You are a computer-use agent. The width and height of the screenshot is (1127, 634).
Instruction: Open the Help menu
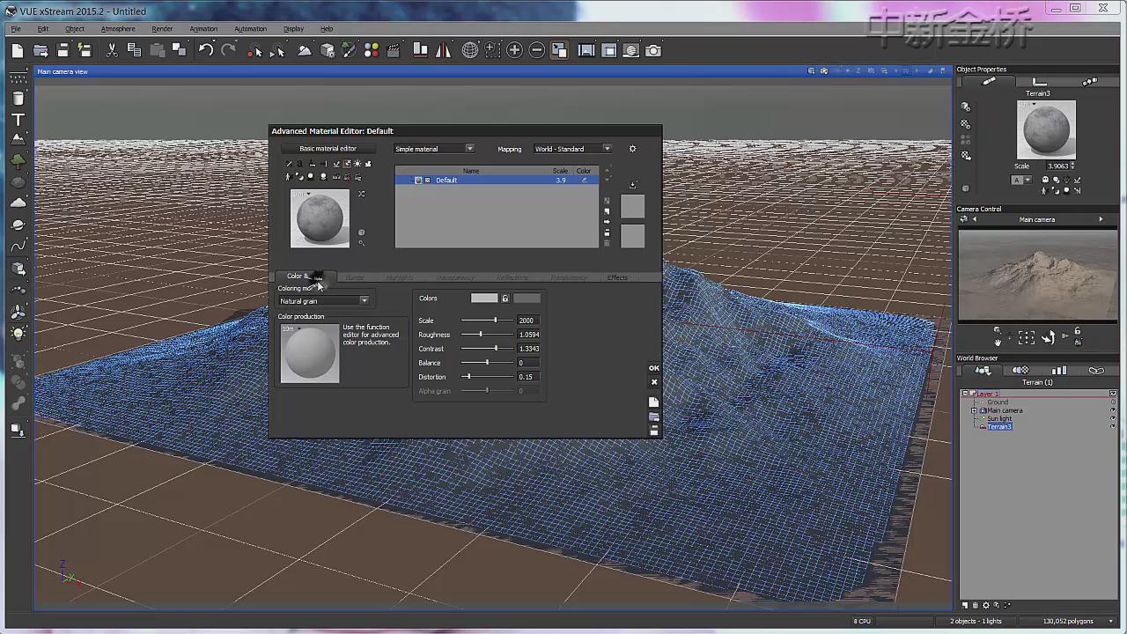(327, 29)
